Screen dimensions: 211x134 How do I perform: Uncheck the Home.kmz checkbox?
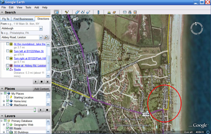tap(8, 101)
